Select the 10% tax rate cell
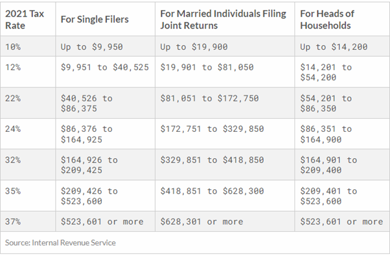Image resolution: width=390 pixels, height=255 pixels. coord(12,47)
